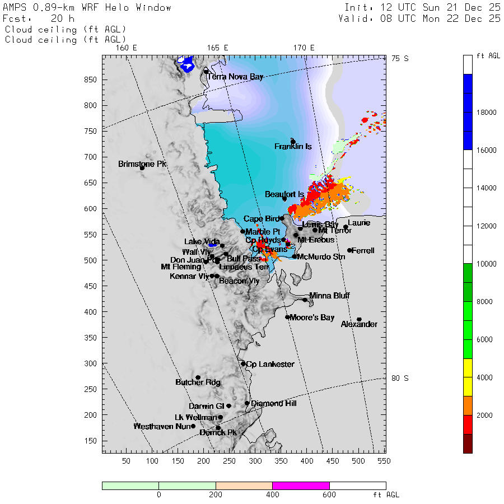Screen dimensions: 504x504
Task: Click the 'Bull Pass' label
Action: (x=244, y=258)
